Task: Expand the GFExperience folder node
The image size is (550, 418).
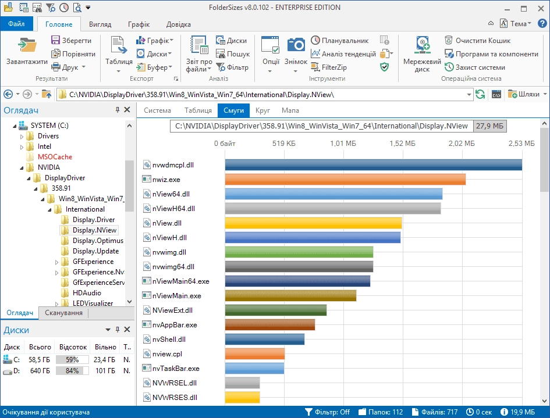Action: click(x=57, y=262)
